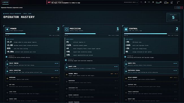Click Local Capacitor diamond node icon
This screenshot has width=184, height=103.
[x=7, y=71]
